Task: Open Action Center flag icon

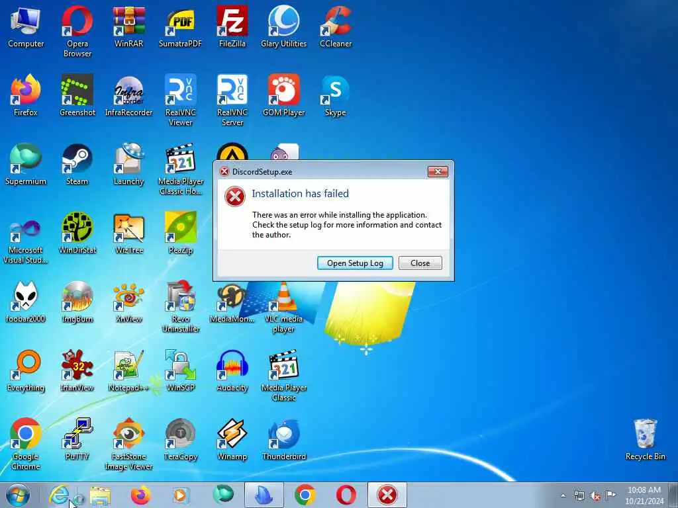Action: [x=610, y=495]
